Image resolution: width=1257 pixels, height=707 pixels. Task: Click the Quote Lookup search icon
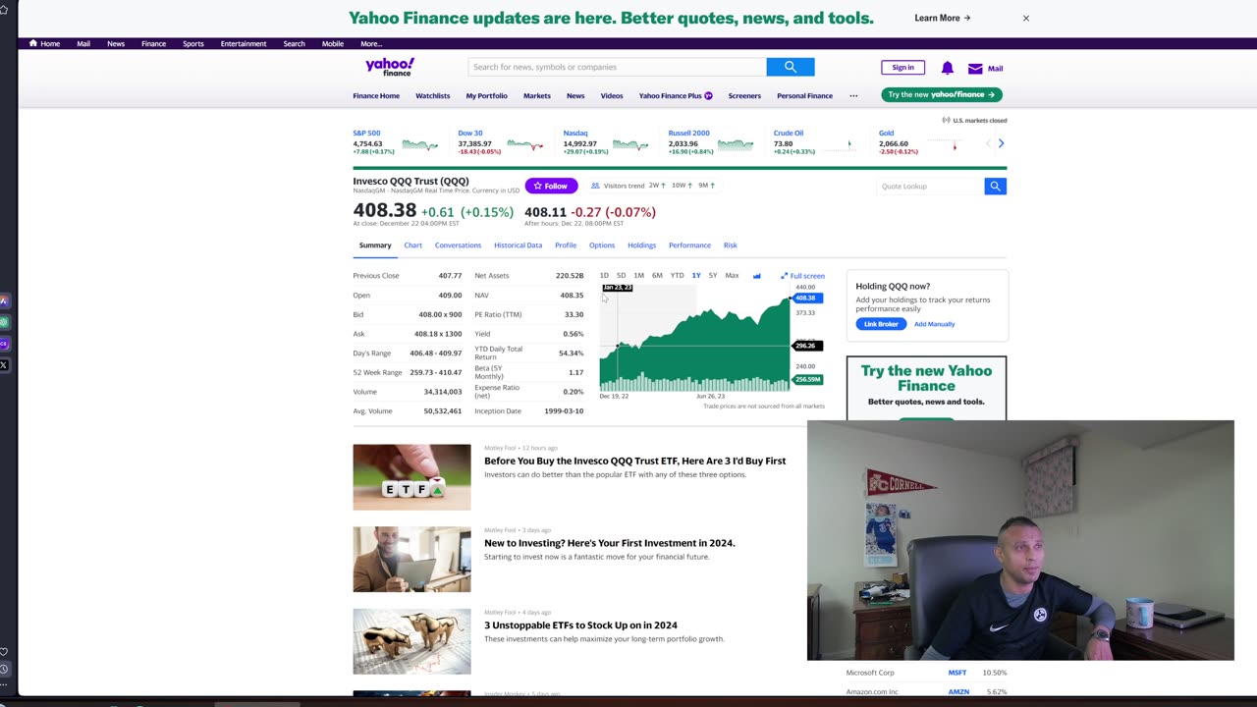(x=995, y=186)
